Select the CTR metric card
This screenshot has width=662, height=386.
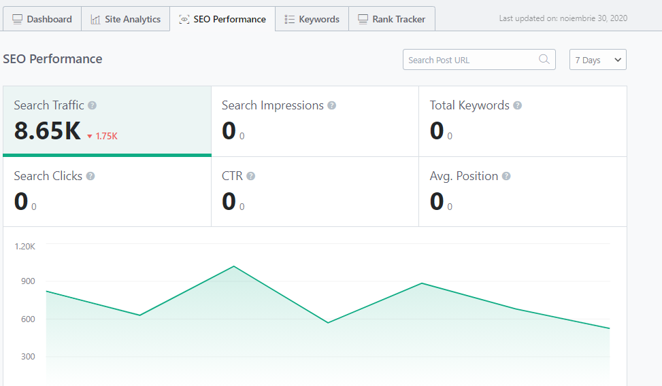click(x=314, y=192)
